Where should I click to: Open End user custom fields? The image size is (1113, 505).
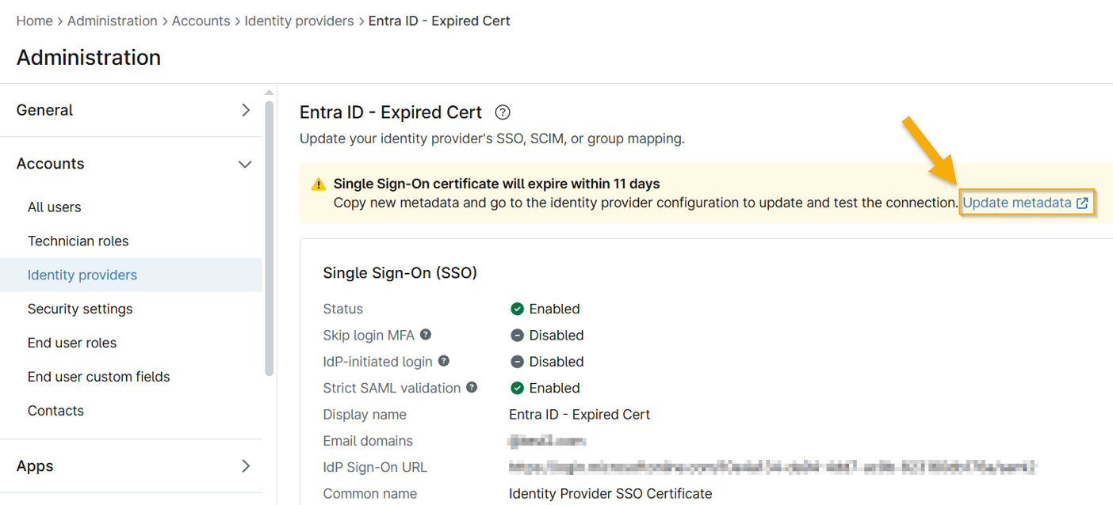[98, 377]
